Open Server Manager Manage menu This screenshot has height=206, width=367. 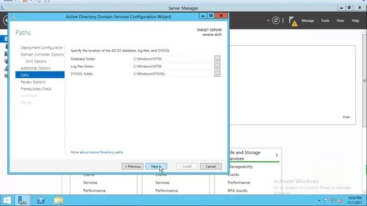[x=307, y=21]
